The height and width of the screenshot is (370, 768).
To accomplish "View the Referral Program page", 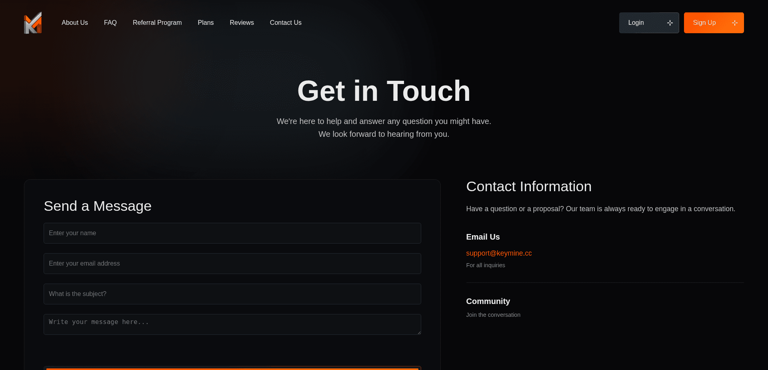I will click(157, 23).
